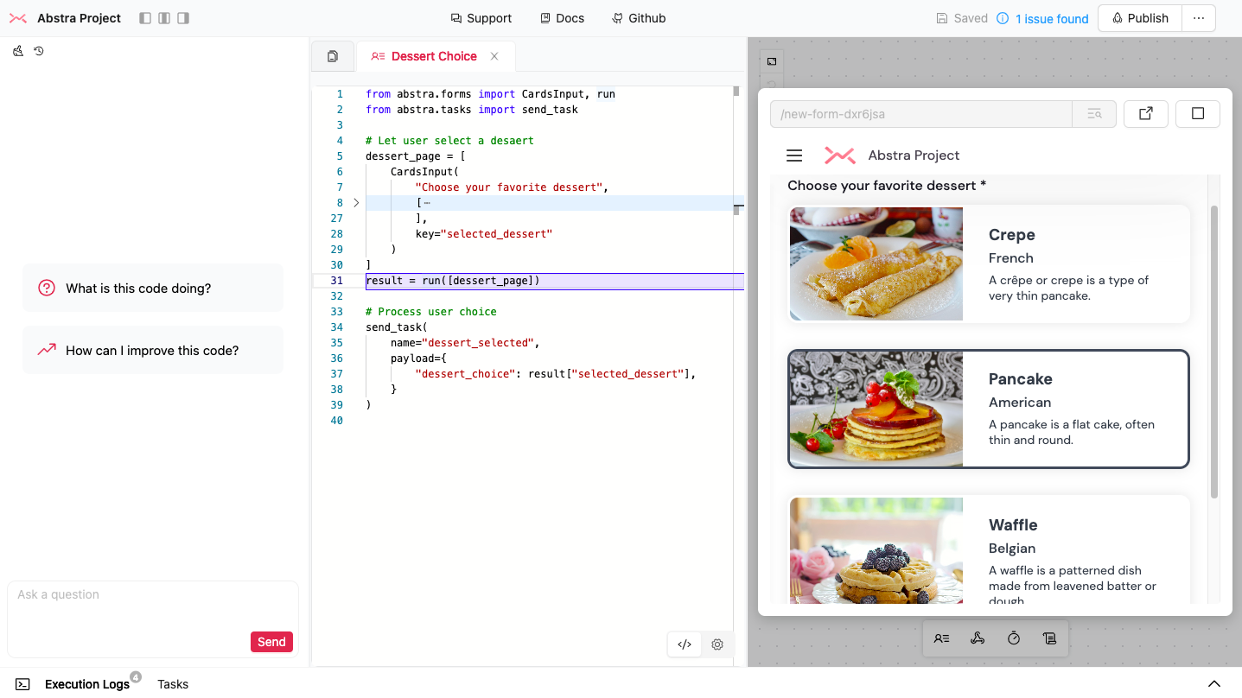Switch to the Tasks tab
This screenshot has width=1242, height=698.
(x=173, y=684)
